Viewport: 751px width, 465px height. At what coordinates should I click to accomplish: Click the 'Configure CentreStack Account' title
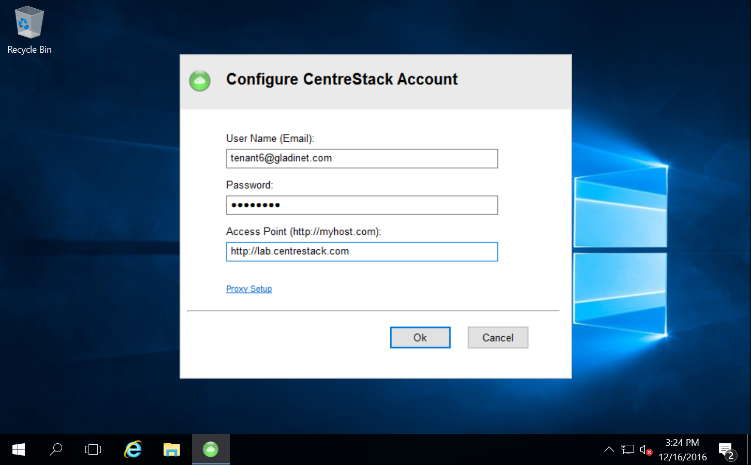coord(342,79)
